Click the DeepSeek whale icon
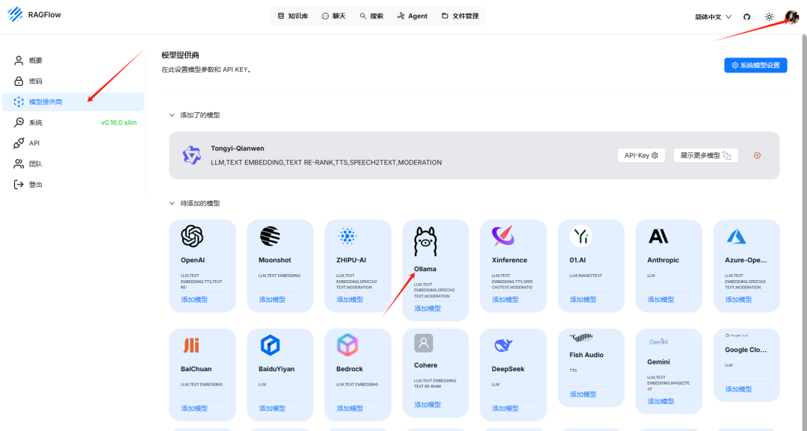This screenshot has height=431, width=807. [x=503, y=345]
